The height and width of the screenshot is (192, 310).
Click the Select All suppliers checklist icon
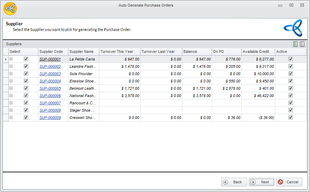tap(295, 44)
